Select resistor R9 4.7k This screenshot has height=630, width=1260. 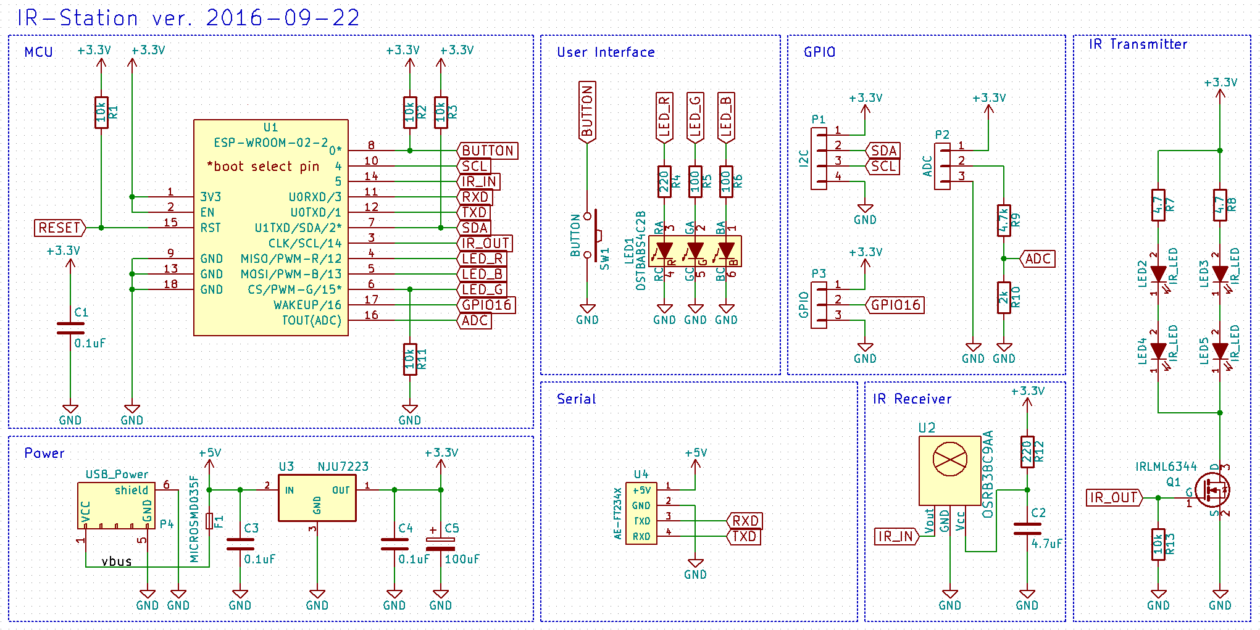(1004, 220)
